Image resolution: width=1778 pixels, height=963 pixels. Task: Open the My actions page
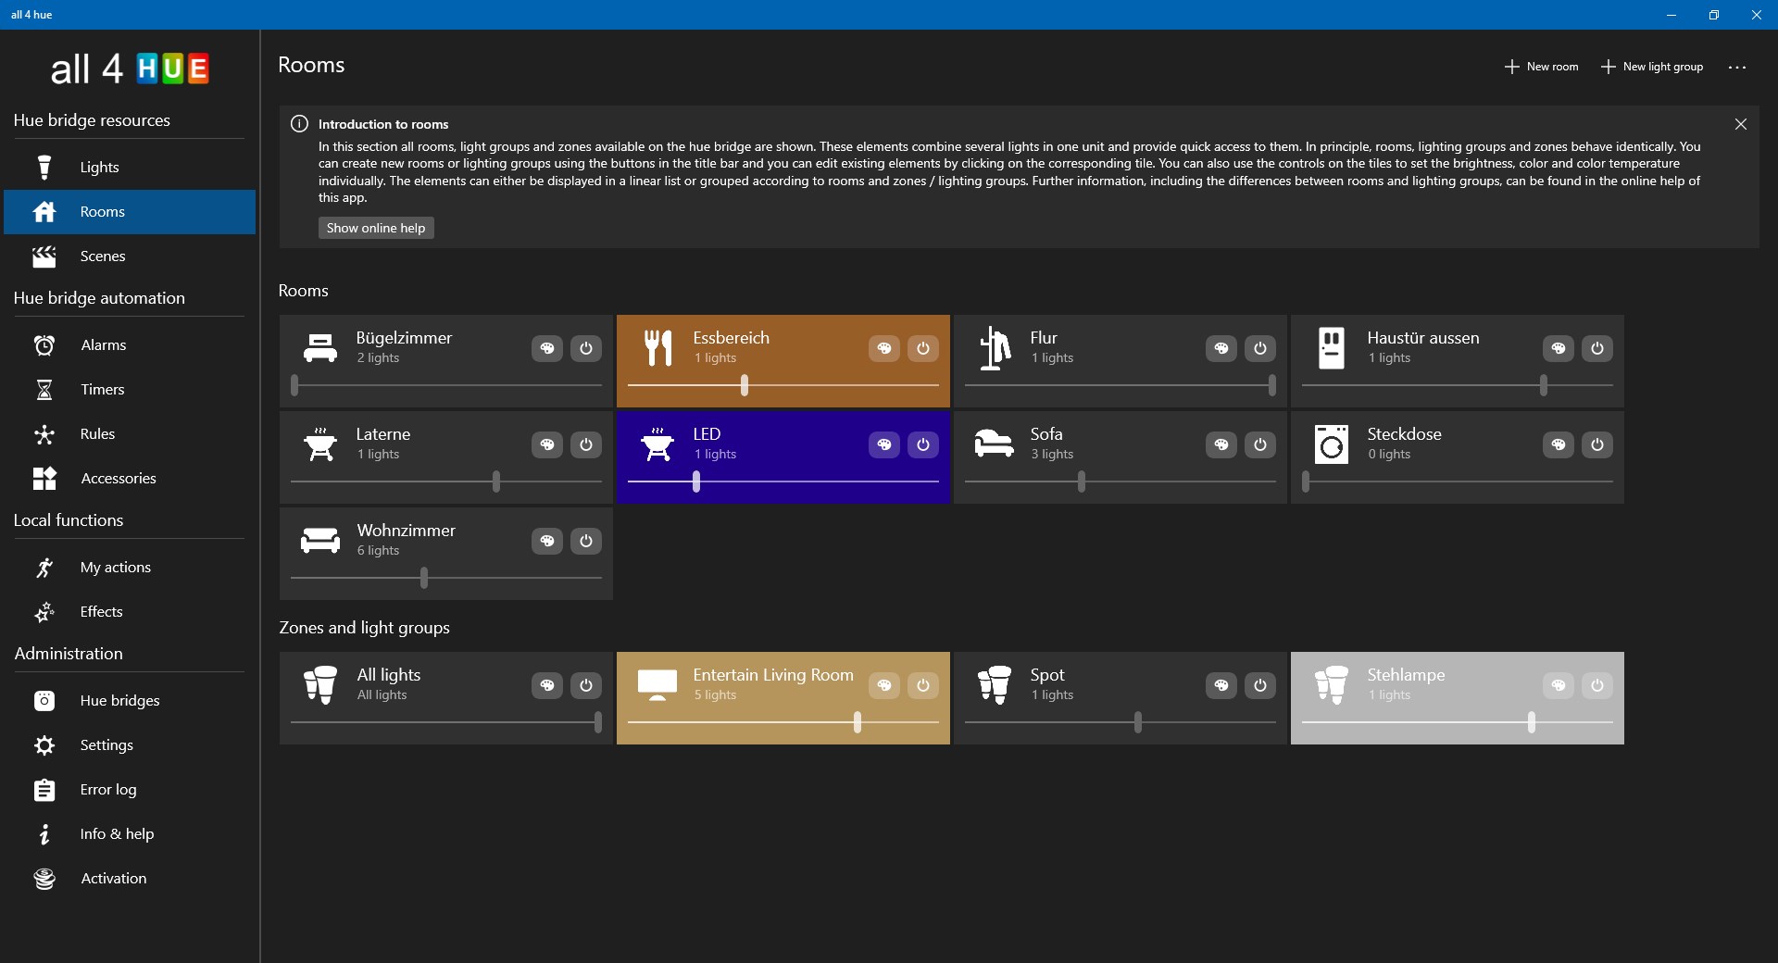116,567
